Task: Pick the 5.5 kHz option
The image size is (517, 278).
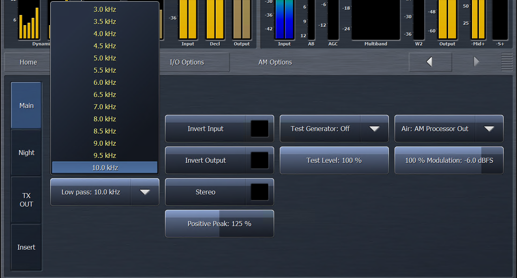Action: point(105,70)
